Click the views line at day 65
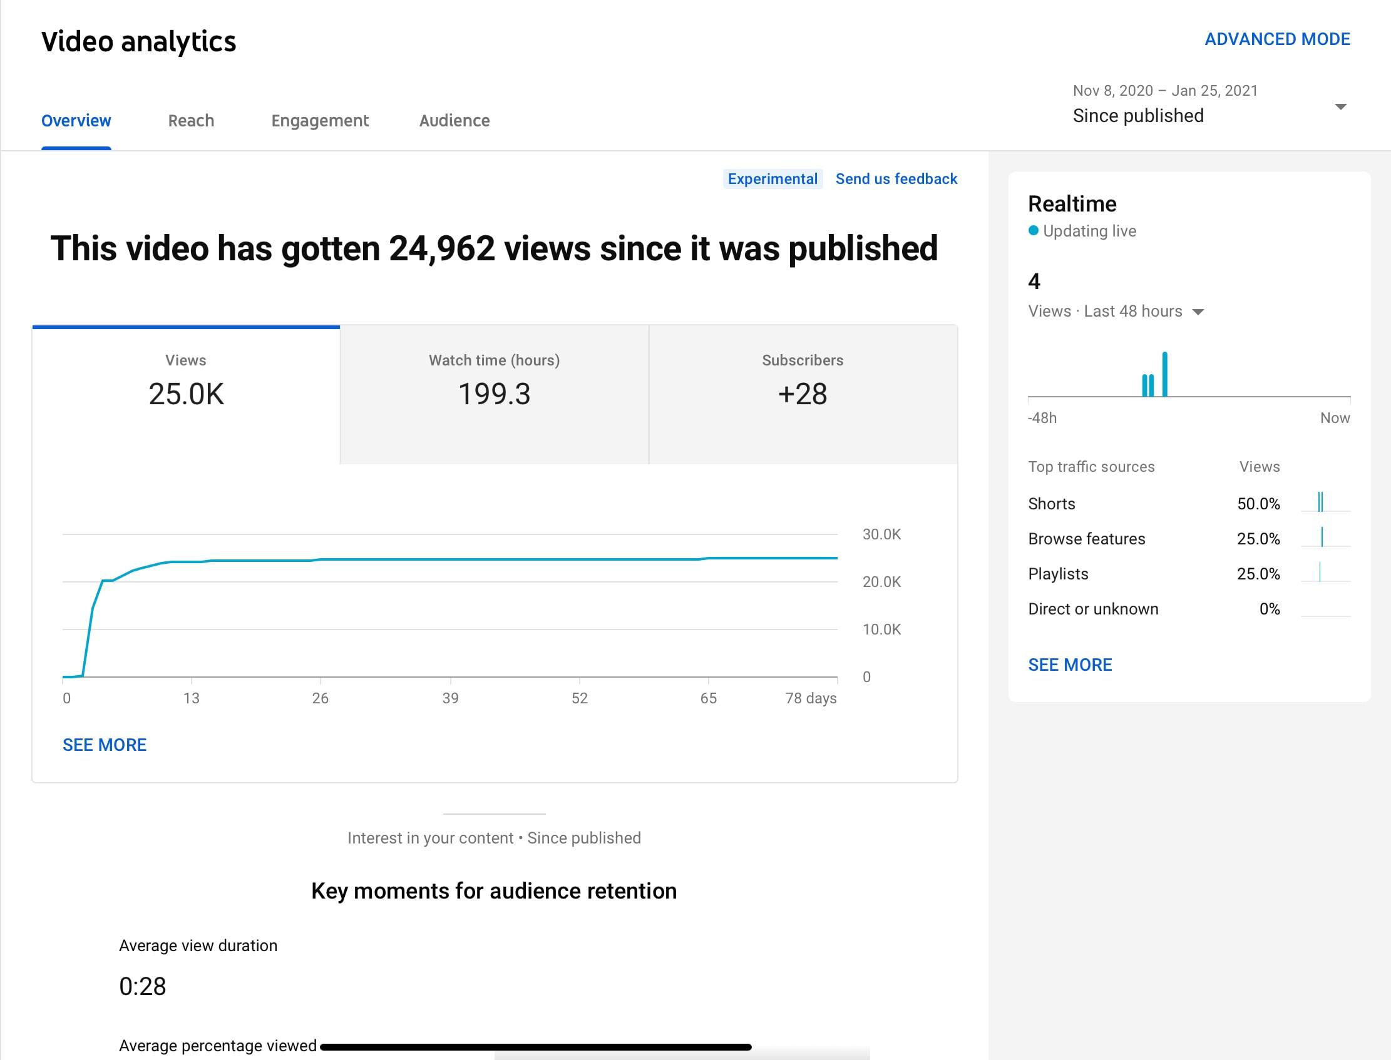Image resolution: width=1391 pixels, height=1060 pixels. coord(708,558)
